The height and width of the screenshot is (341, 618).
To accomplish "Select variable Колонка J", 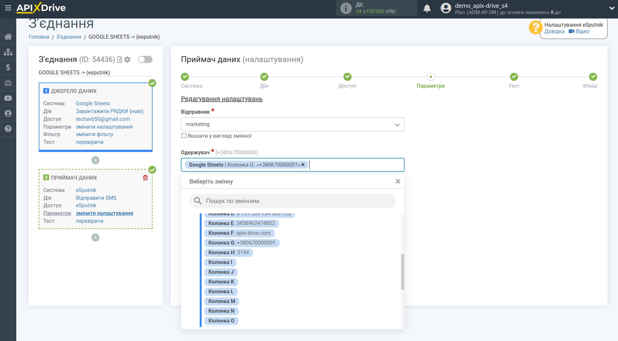I will tap(221, 272).
